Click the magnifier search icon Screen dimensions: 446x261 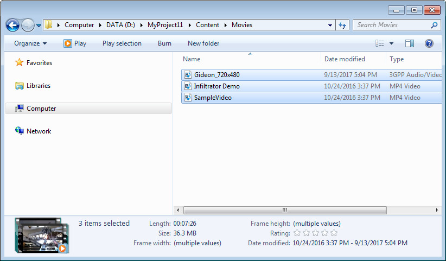[434, 25]
